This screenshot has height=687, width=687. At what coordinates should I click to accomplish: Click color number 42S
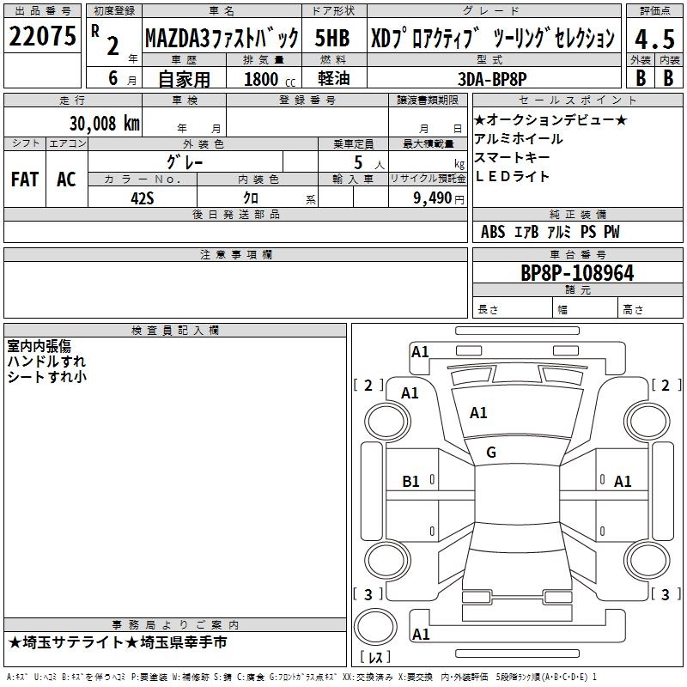(143, 198)
